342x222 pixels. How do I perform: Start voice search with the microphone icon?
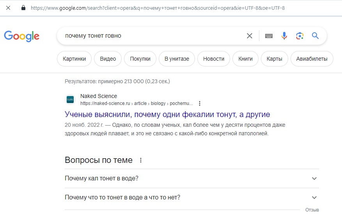tap(284, 36)
